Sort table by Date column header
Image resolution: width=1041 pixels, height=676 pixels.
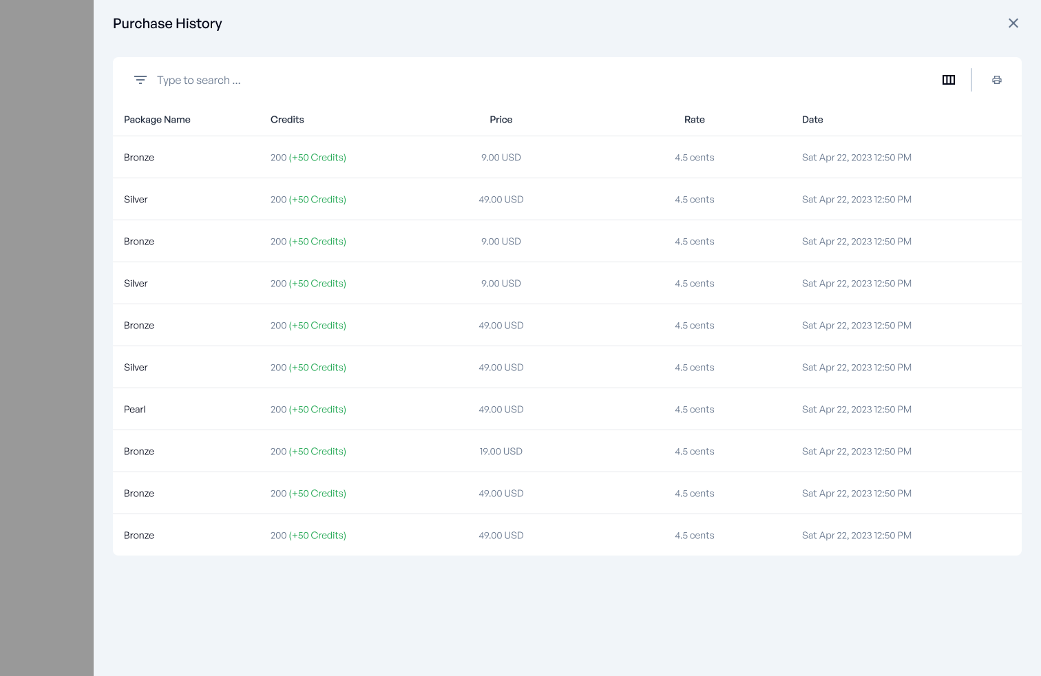click(812, 120)
